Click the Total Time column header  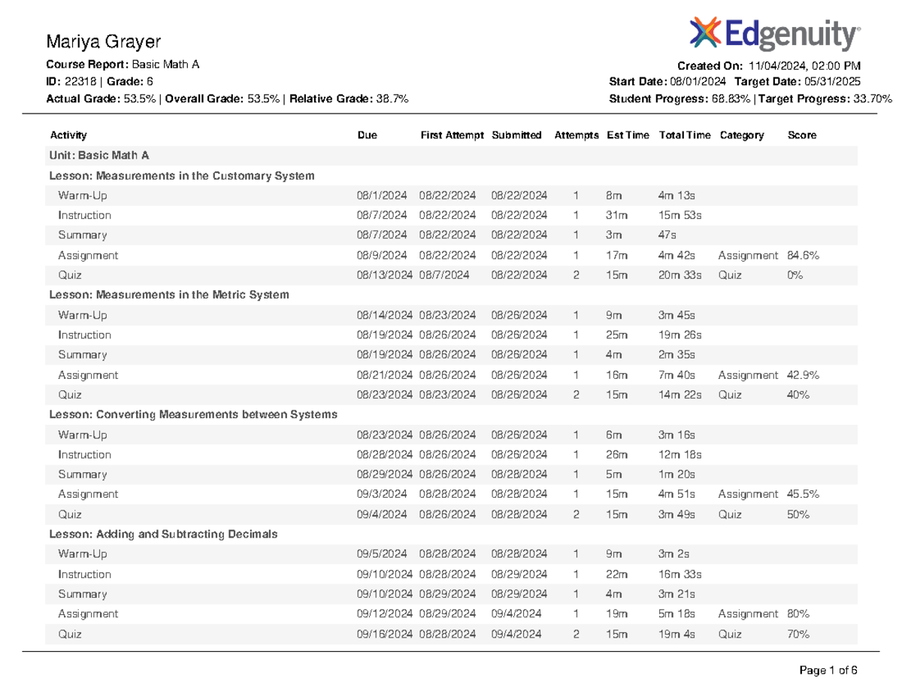tap(683, 135)
